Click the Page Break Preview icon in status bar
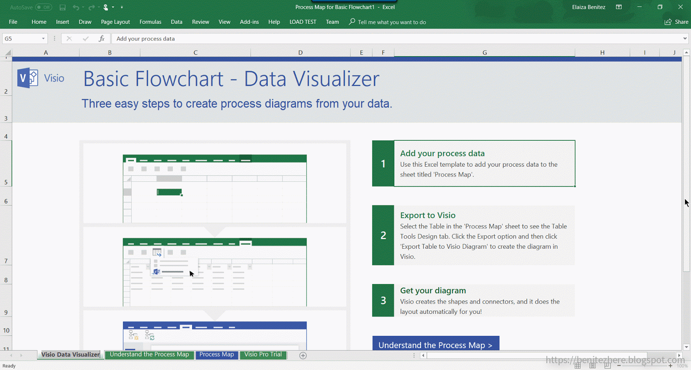 [x=608, y=366]
